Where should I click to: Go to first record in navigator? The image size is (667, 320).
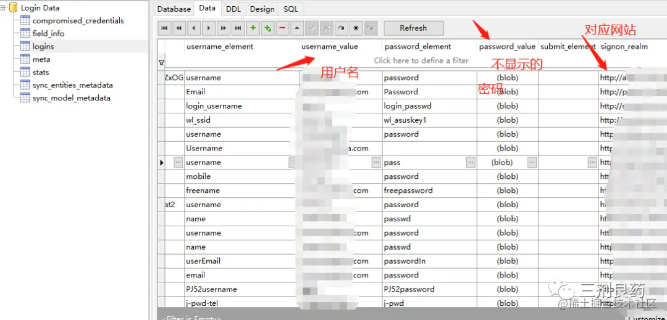pos(164,28)
